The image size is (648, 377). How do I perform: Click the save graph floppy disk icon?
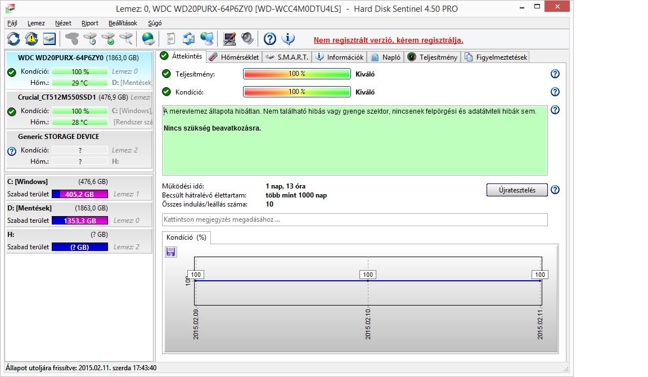point(170,252)
